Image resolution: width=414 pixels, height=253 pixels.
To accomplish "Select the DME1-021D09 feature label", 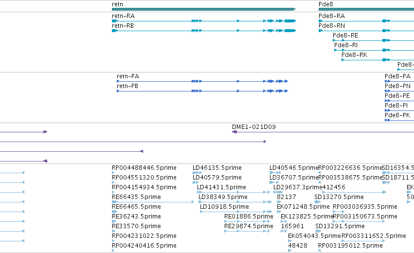I will point(254,127).
